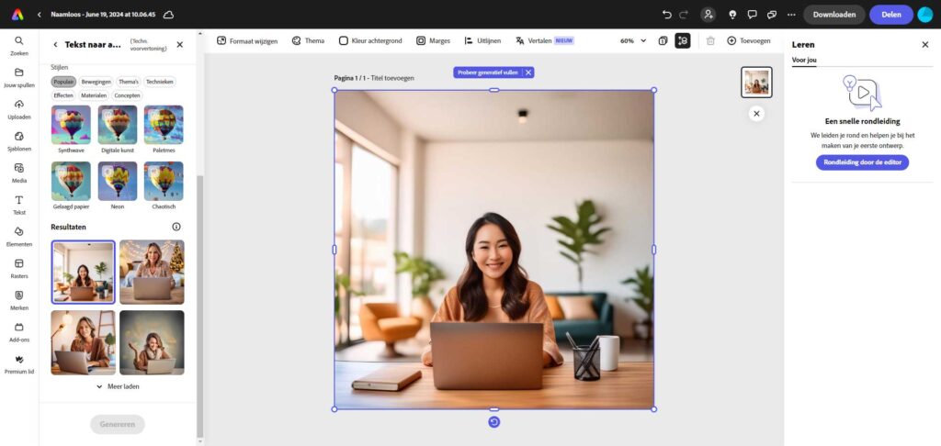Image resolution: width=941 pixels, height=446 pixels.
Task: Select the page 1 thumbnail
Action: (x=756, y=82)
